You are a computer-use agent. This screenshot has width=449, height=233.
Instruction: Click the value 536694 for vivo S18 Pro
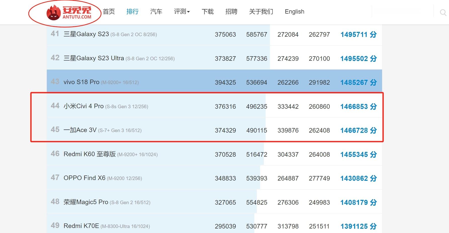tap(257, 82)
